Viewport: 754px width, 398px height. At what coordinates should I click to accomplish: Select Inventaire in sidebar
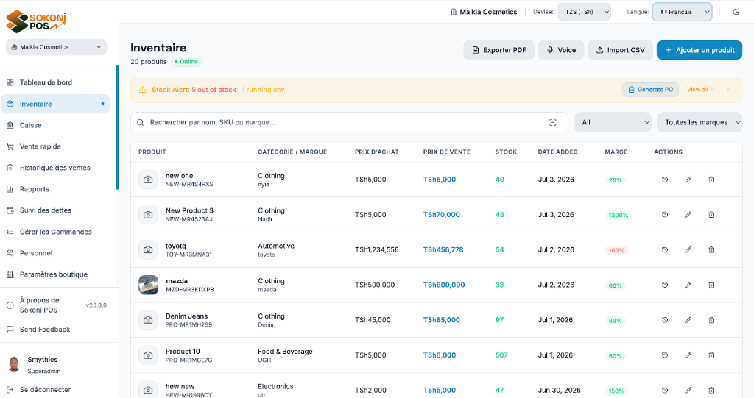point(55,104)
